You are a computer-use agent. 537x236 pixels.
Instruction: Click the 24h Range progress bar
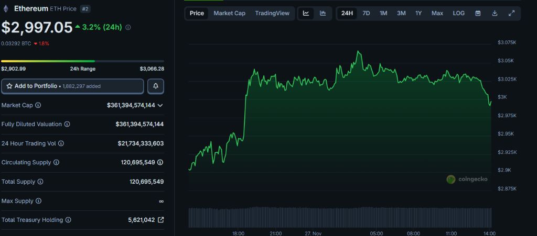(x=82, y=61)
